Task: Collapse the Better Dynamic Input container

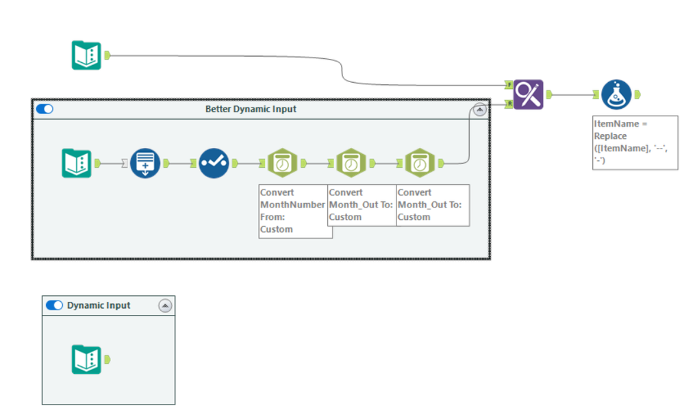Action: 479,109
